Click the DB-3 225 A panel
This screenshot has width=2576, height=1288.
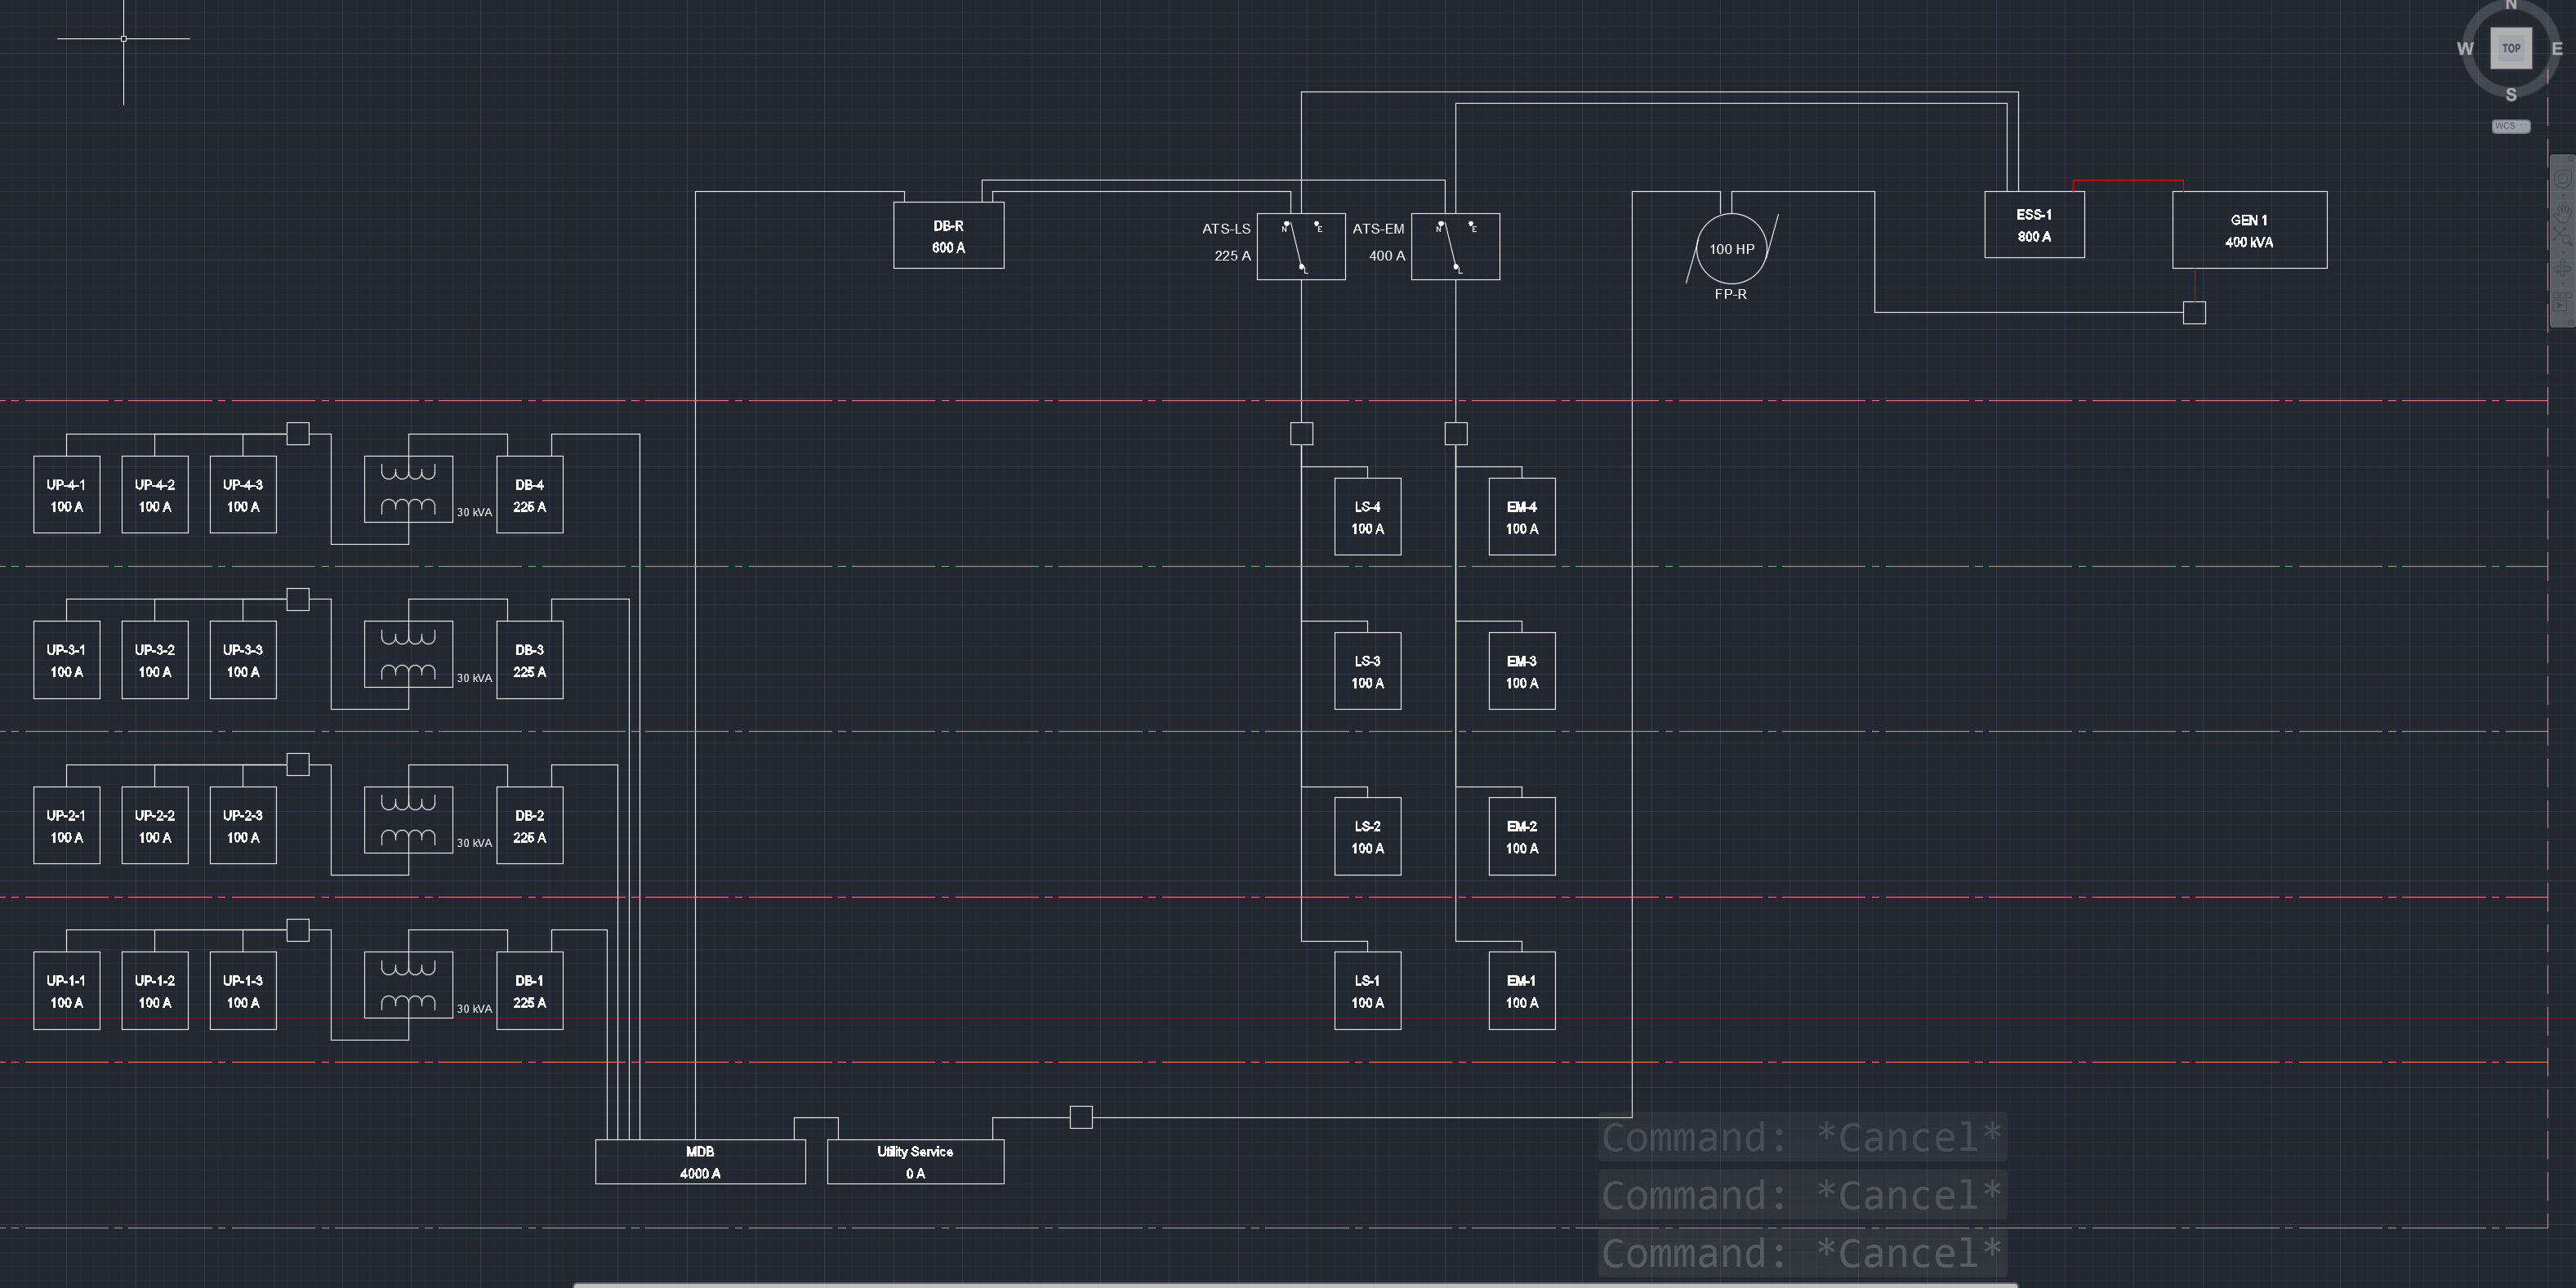coord(530,660)
